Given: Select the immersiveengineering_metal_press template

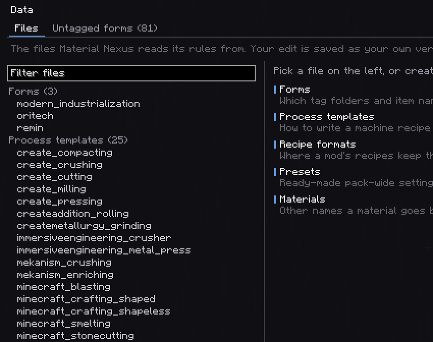Looking at the screenshot, I should (104, 250).
